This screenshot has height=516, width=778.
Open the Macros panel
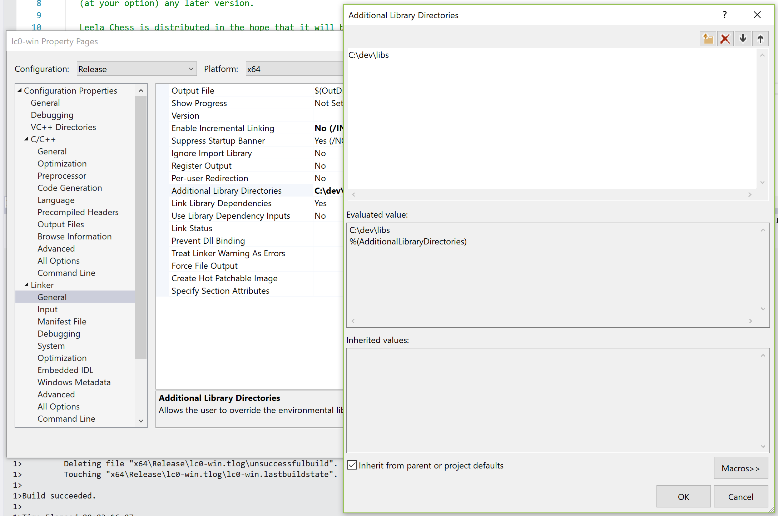741,468
